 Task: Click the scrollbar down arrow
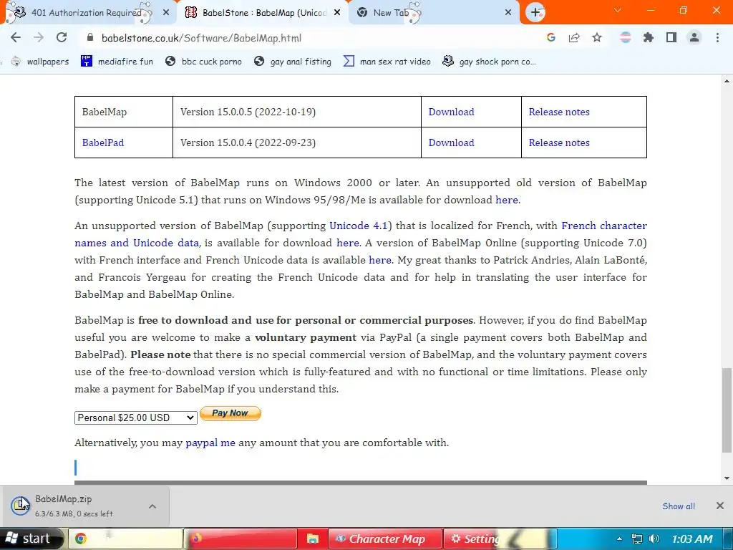pos(727,478)
